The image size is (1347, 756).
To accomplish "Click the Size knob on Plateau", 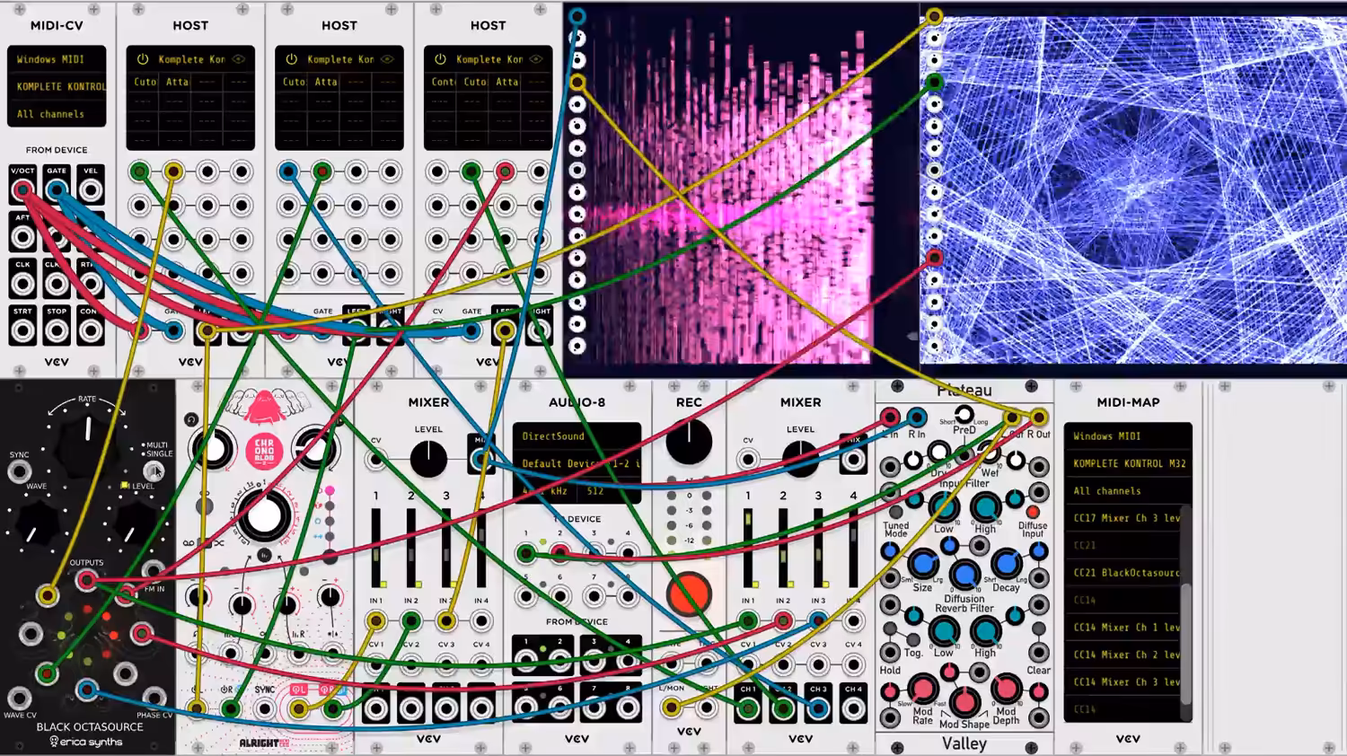I will tap(922, 564).
